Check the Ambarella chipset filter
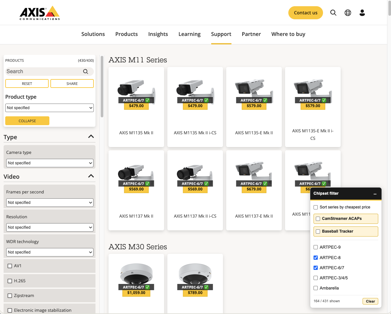Screen dimensions: 391x314 click(316, 288)
